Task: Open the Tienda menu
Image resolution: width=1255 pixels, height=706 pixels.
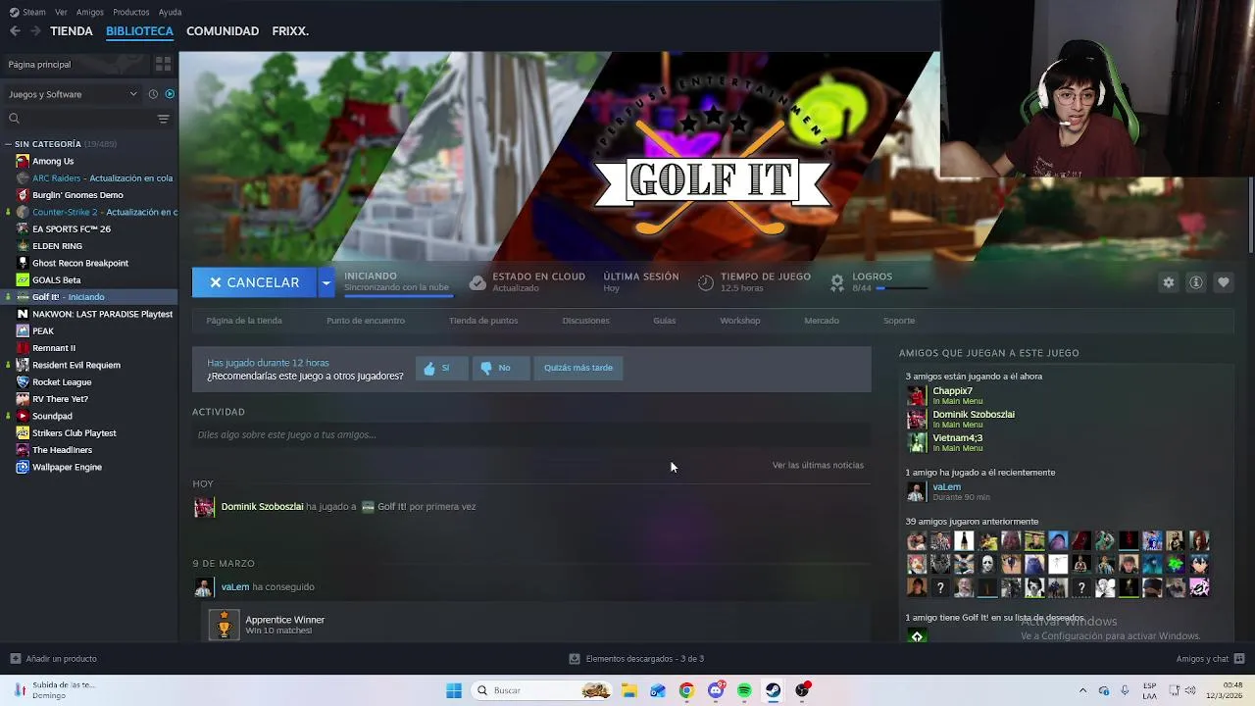Action: tap(72, 31)
